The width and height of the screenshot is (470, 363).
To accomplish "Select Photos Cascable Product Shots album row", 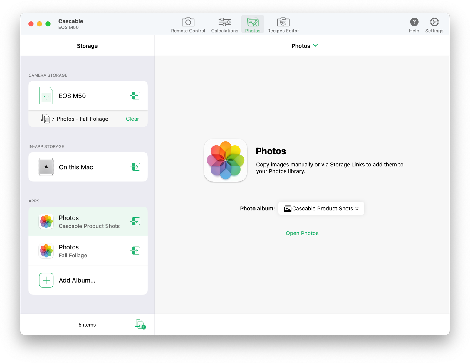I will click(88, 222).
